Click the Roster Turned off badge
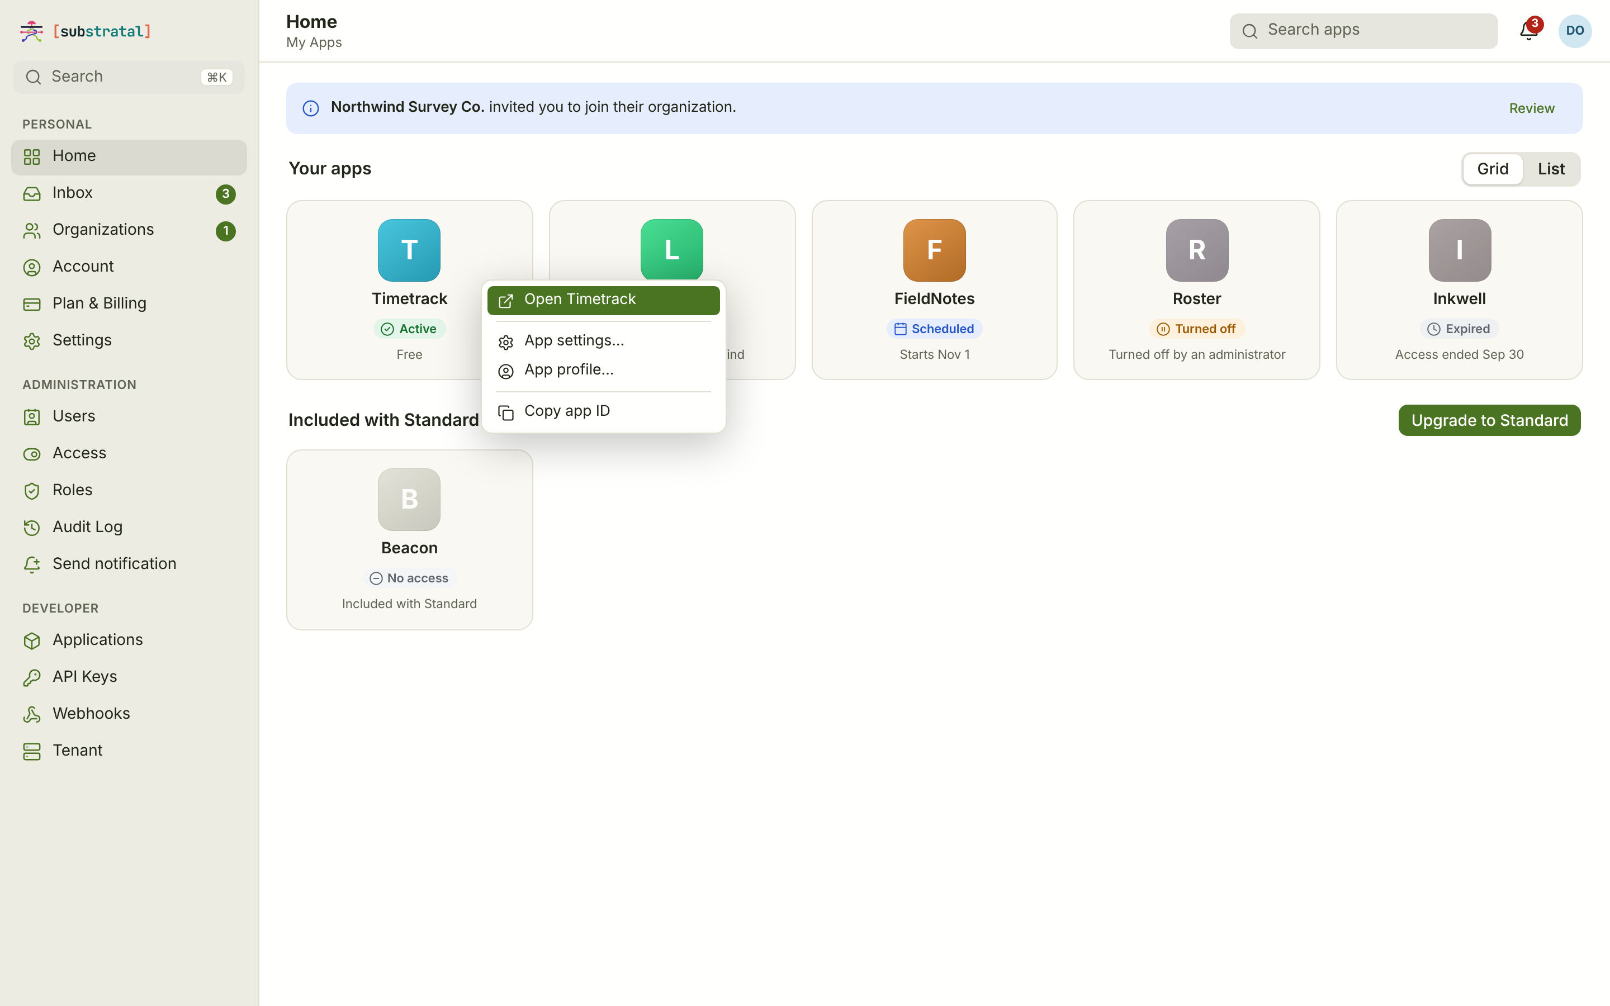This screenshot has width=1610, height=1006. pyautogui.click(x=1197, y=329)
